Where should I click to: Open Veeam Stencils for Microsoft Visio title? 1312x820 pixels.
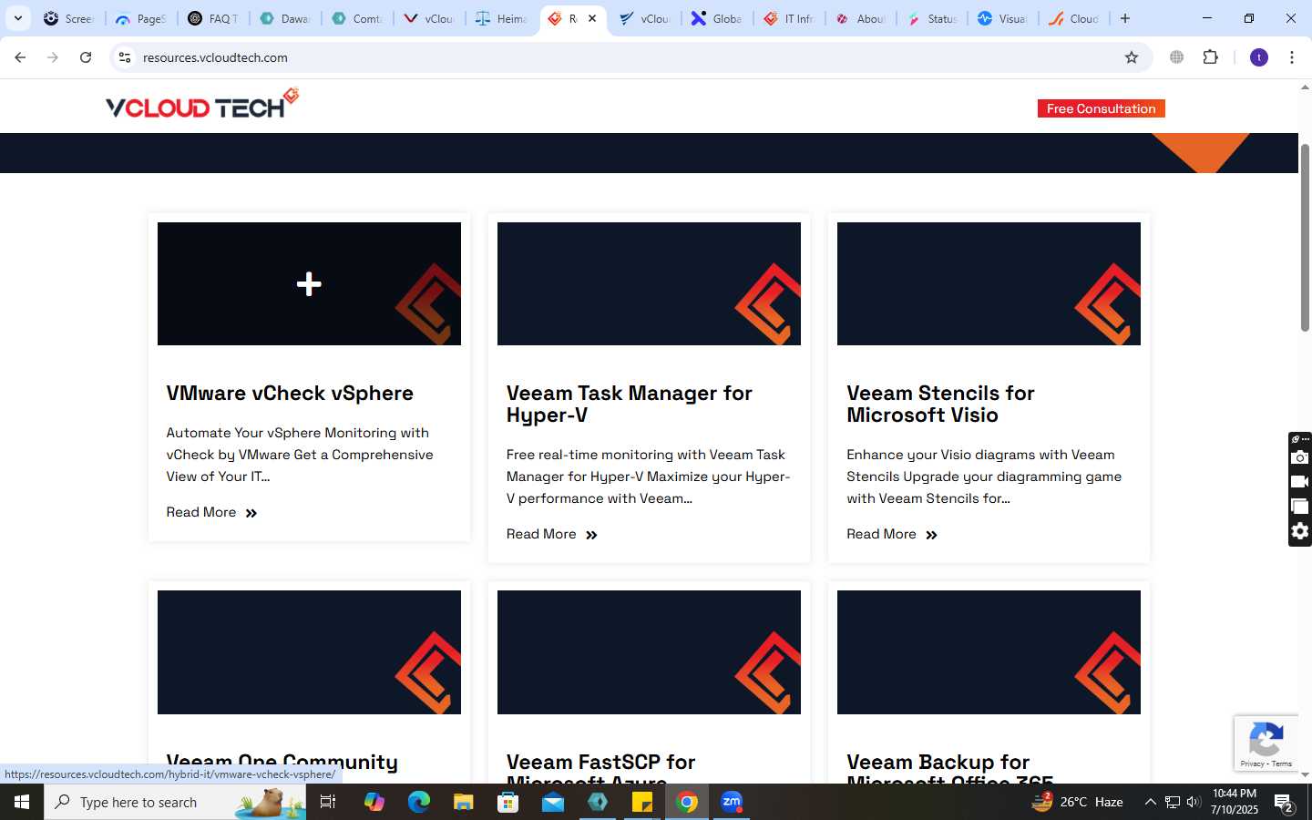[x=940, y=404]
